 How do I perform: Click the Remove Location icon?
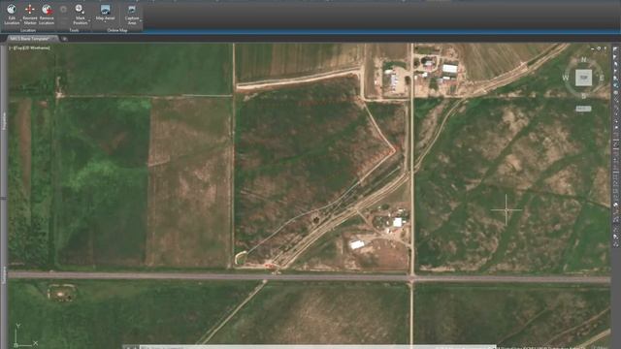tap(47, 9)
